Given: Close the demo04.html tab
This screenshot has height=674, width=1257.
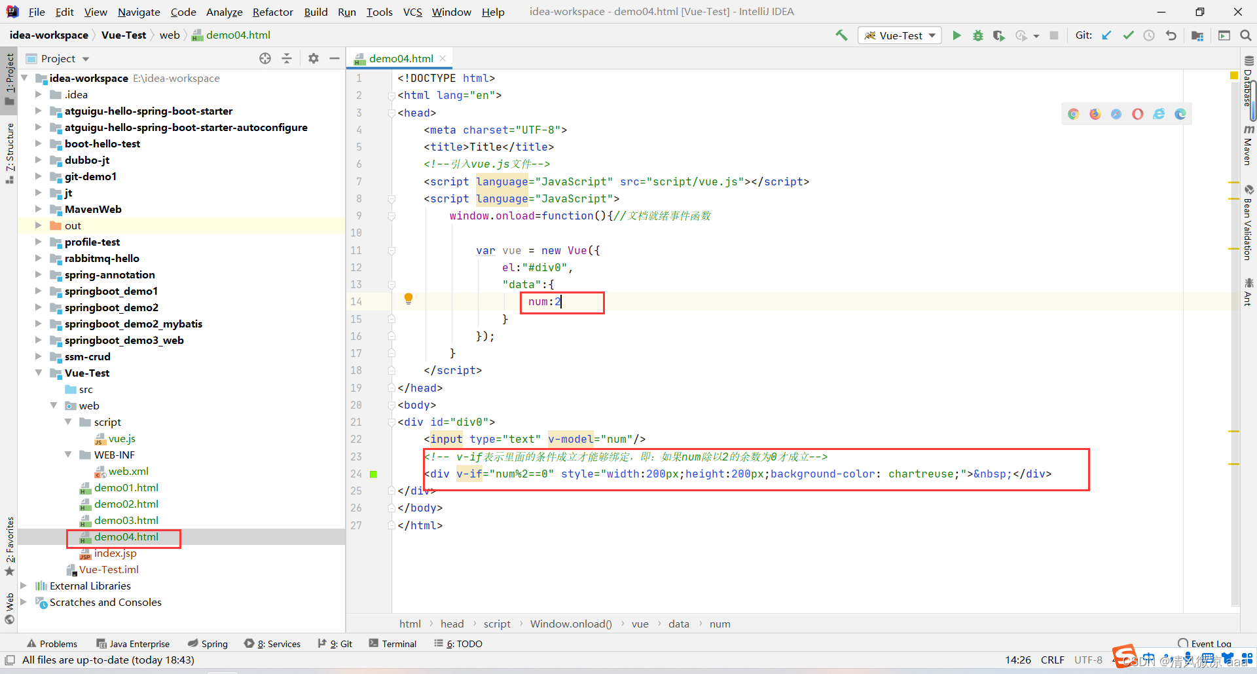Looking at the screenshot, I should pyautogui.click(x=443, y=58).
